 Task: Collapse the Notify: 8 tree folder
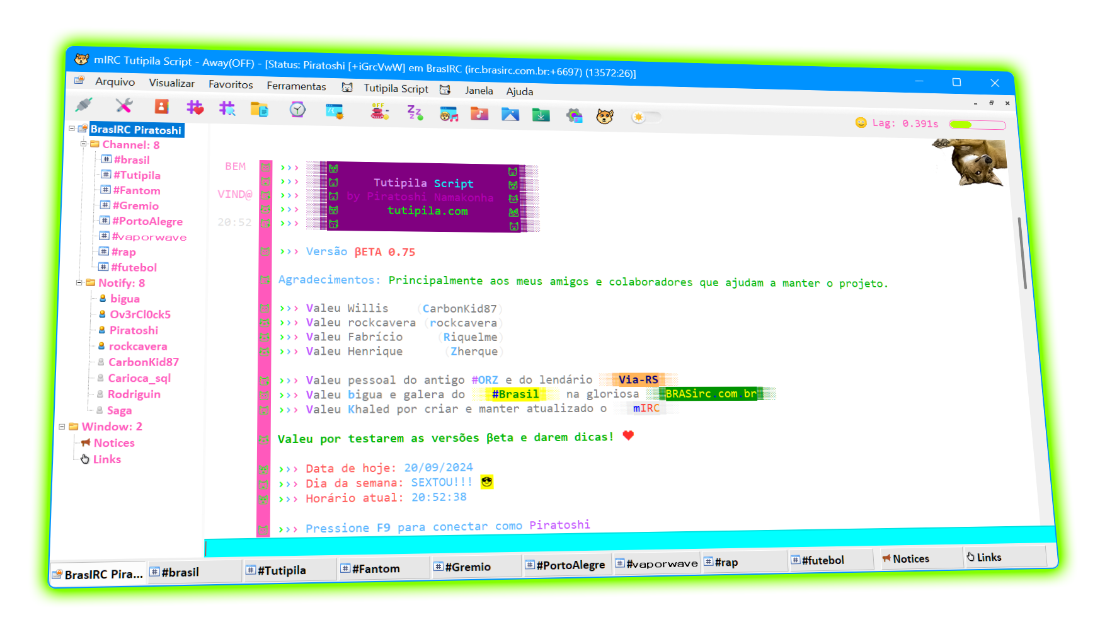tap(79, 282)
